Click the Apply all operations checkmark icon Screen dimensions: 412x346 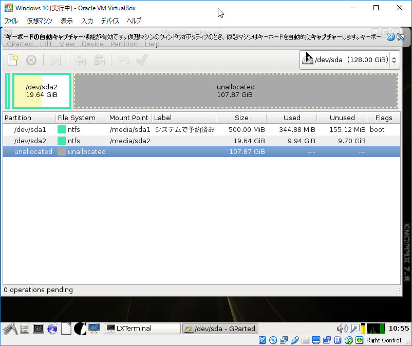click(142, 60)
